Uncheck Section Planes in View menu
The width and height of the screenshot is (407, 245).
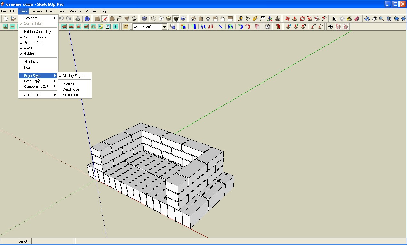tap(35, 37)
